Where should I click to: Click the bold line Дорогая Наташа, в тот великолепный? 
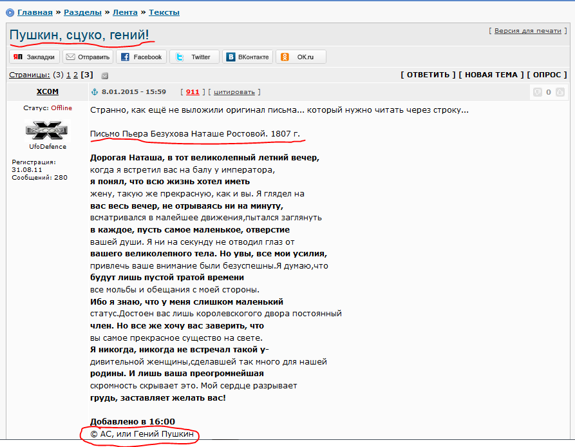tap(205, 158)
